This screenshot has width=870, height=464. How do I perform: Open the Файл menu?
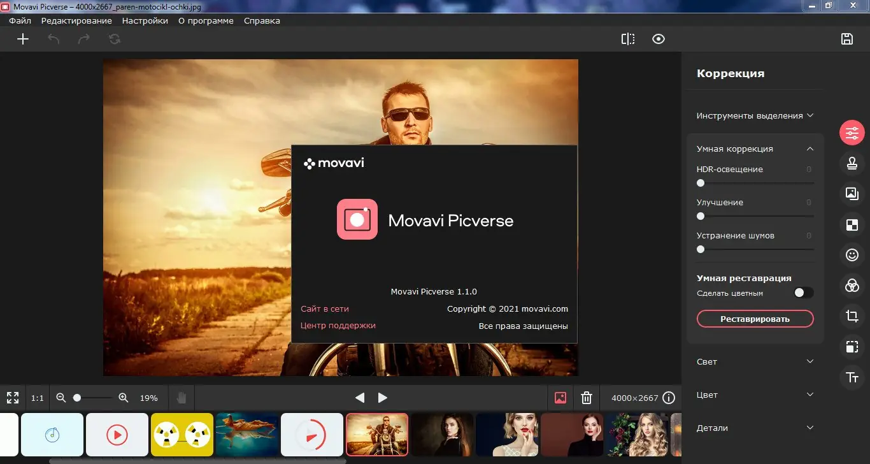tap(20, 20)
